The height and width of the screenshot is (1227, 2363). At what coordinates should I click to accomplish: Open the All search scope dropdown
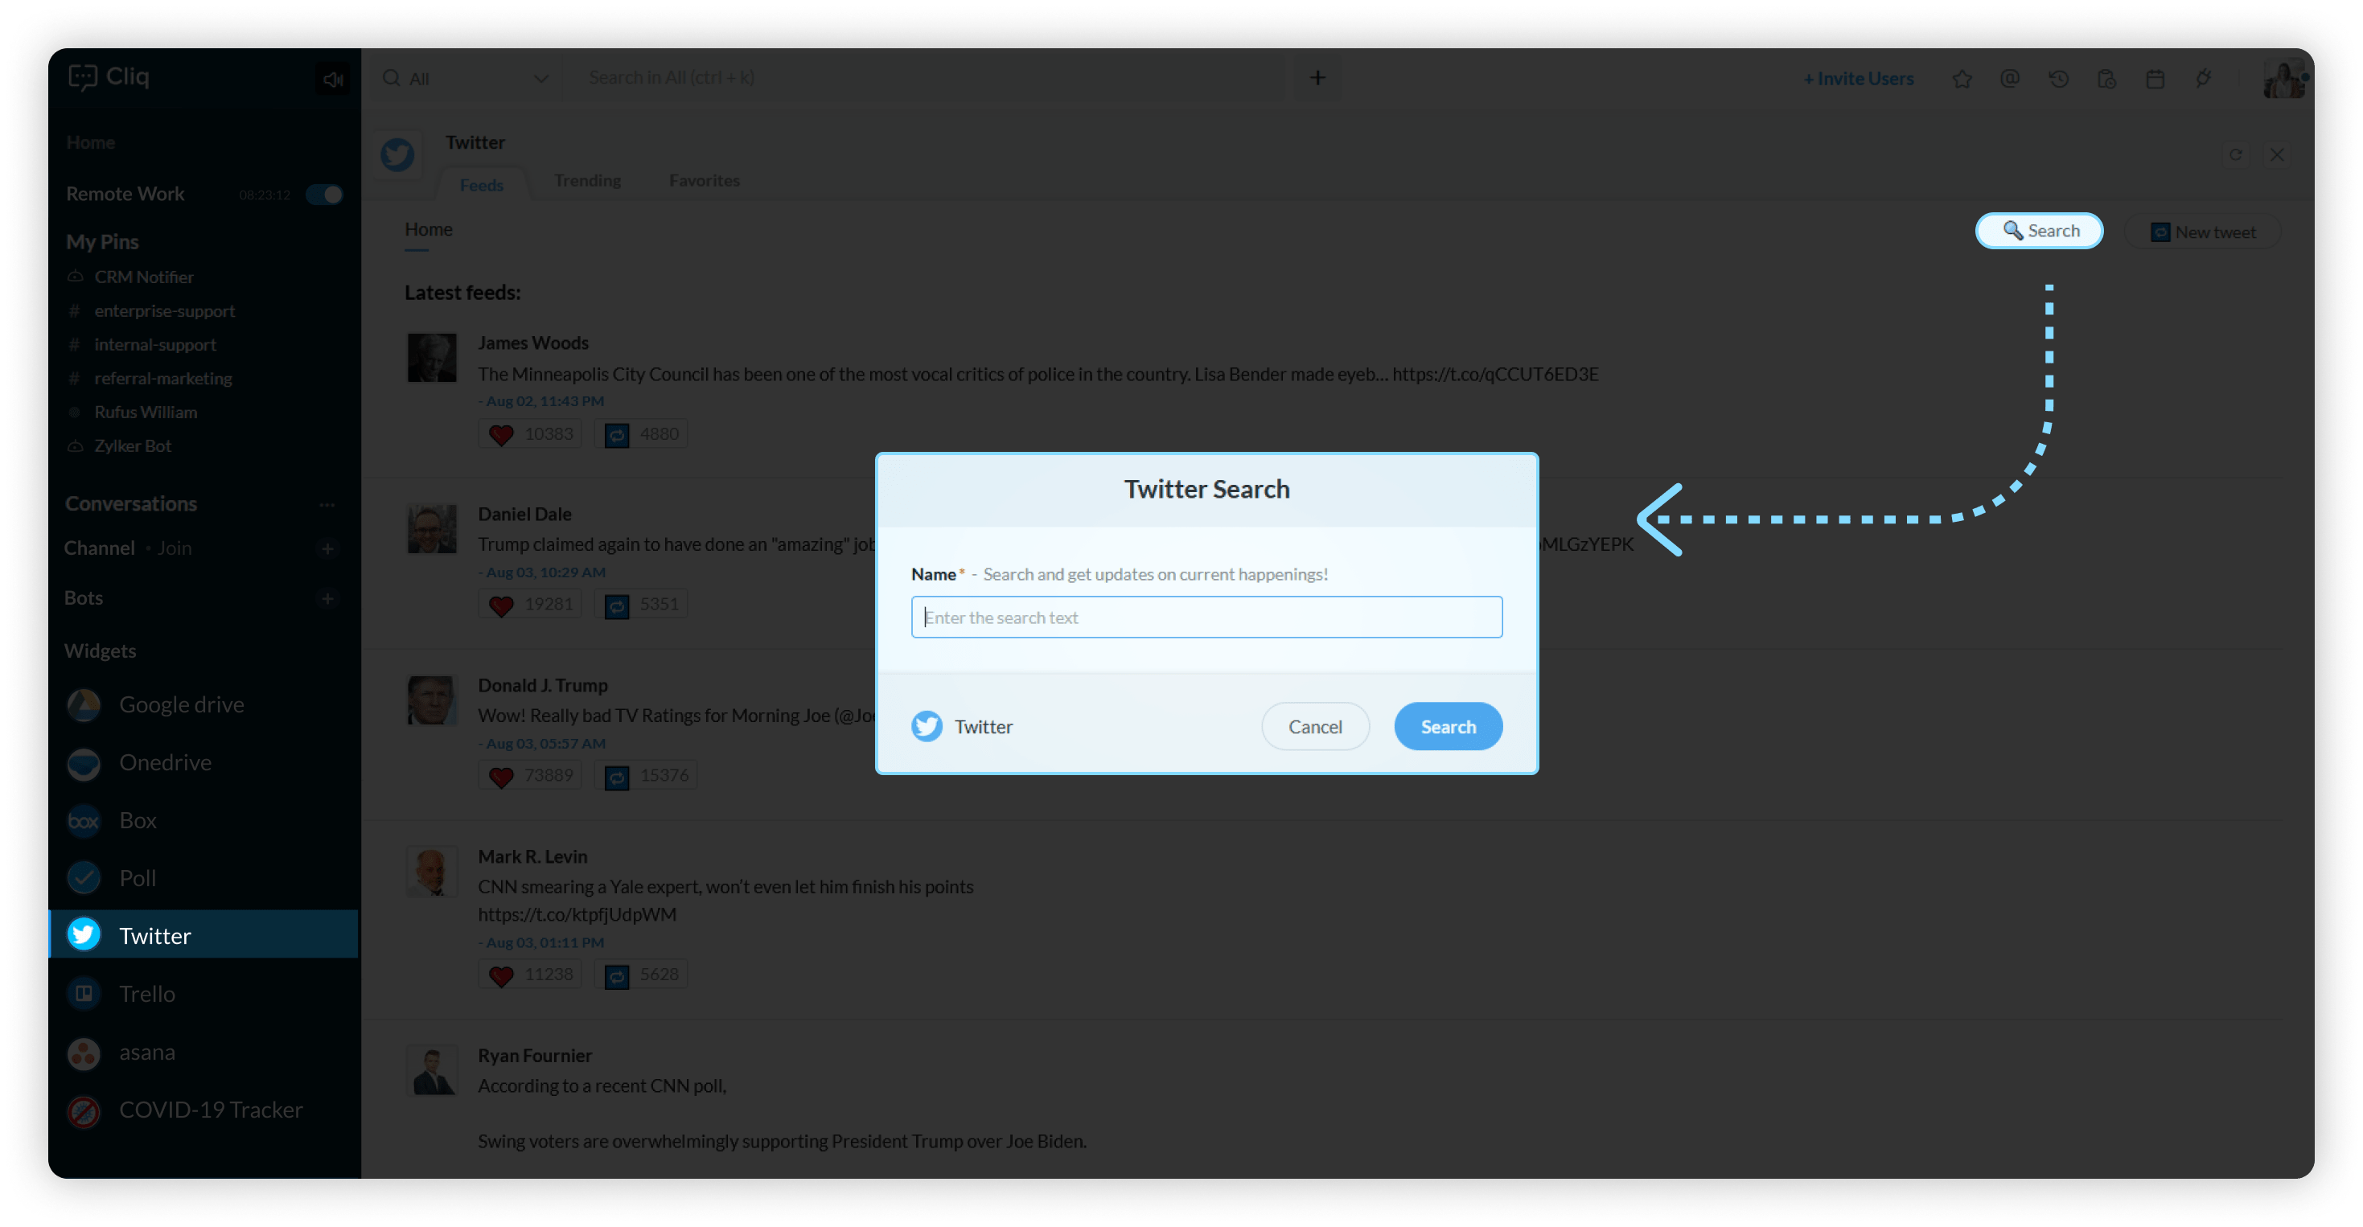(466, 79)
